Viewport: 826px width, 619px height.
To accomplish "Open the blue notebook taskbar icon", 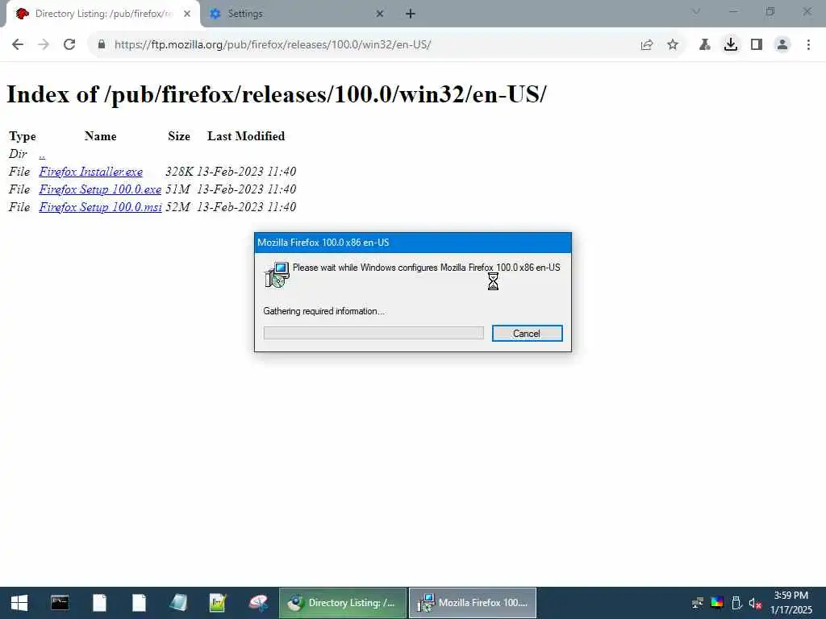I will (178, 603).
